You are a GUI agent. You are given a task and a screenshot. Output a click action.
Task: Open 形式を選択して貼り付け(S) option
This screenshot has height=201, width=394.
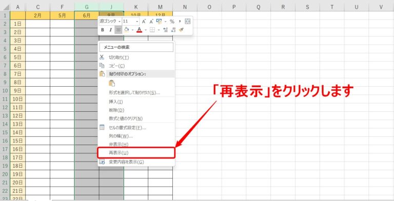(x=136, y=92)
